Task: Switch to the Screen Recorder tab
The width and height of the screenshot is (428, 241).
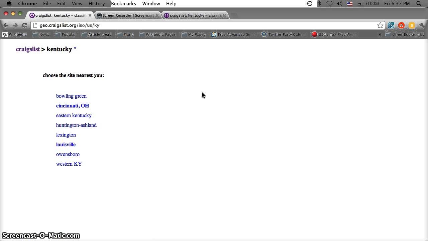Action: [x=128, y=15]
